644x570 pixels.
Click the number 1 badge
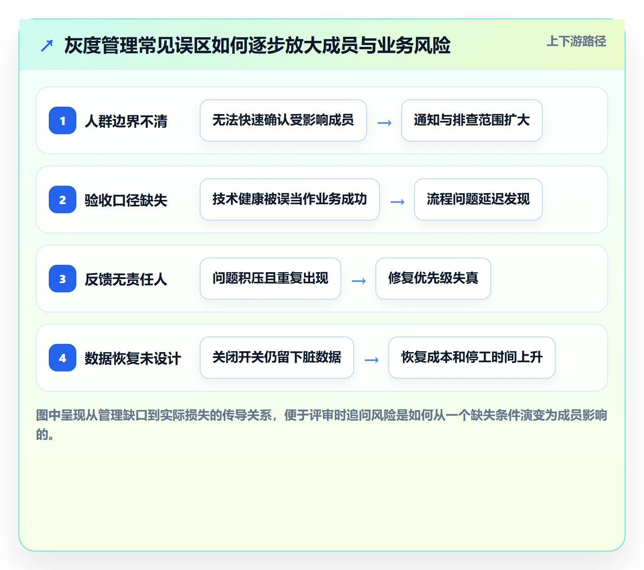coord(63,120)
